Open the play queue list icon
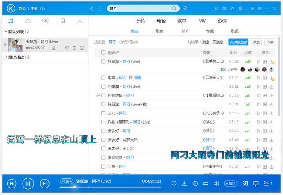283x195 pixels. (x=266, y=184)
